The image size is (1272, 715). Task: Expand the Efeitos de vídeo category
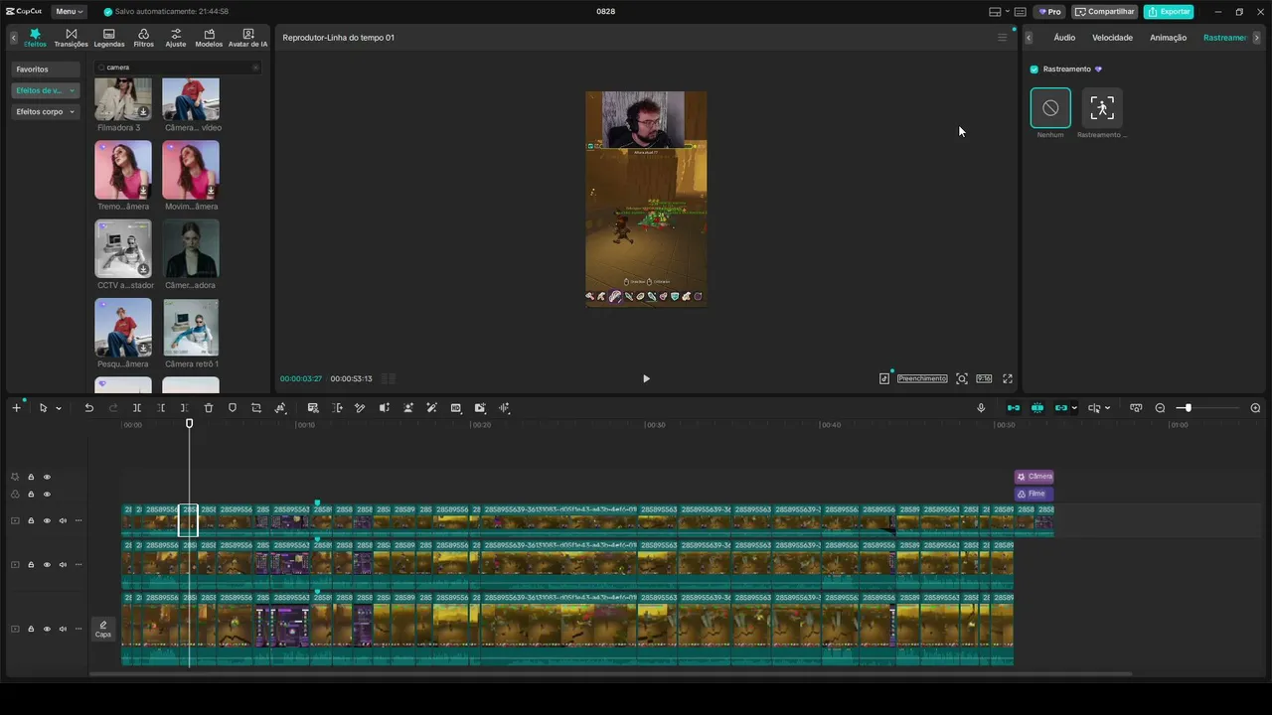[46, 90]
